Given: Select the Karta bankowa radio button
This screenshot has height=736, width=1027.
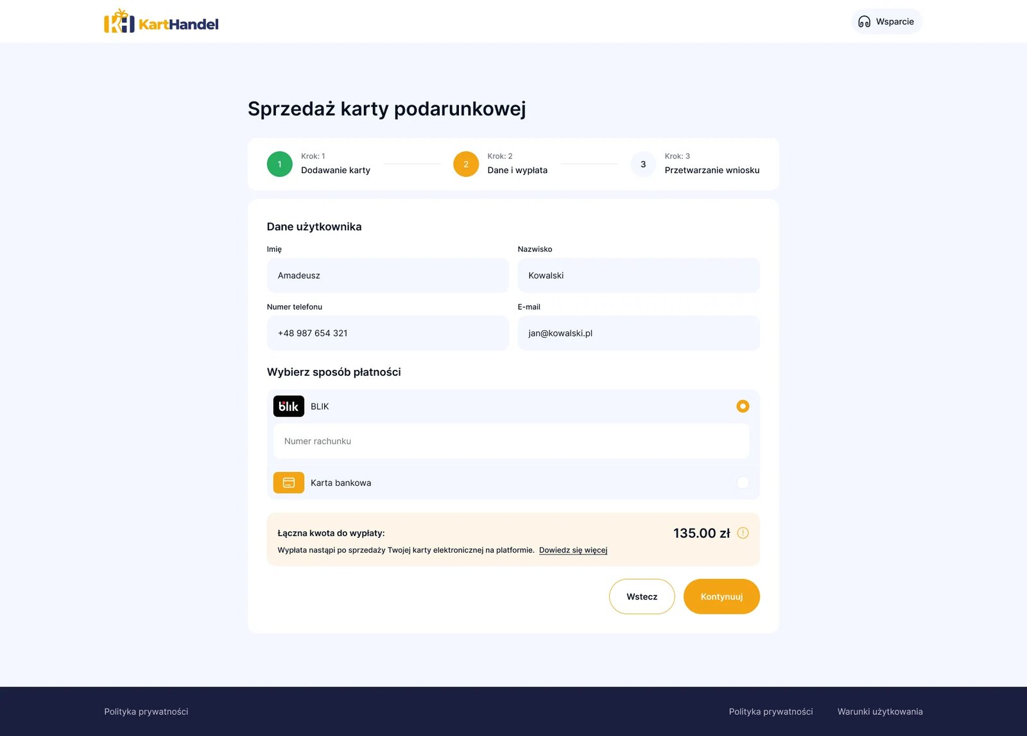Looking at the screenshot, I should (743, 483).
